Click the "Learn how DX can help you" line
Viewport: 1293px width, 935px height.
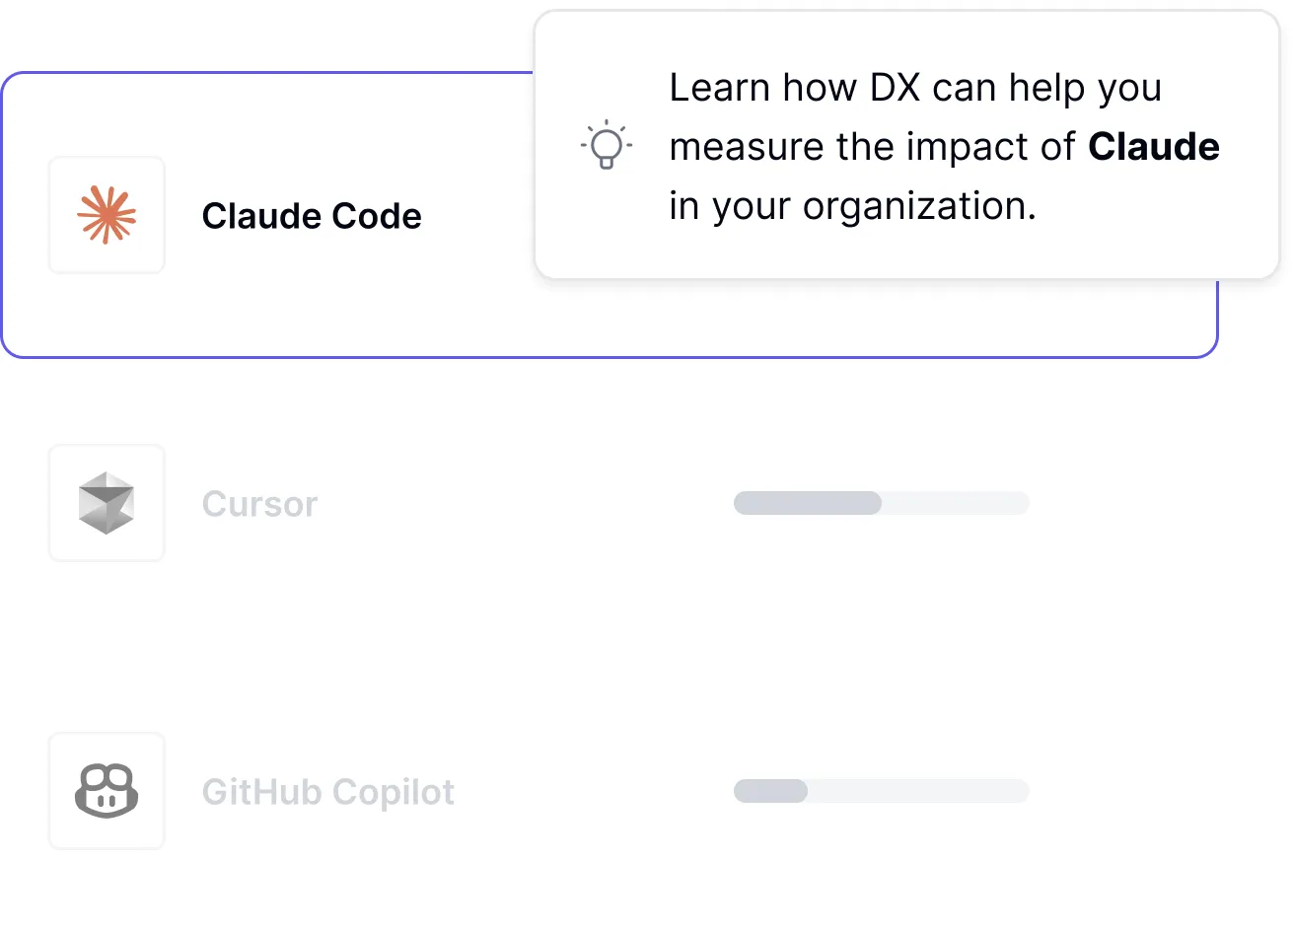tap(915, 88)
